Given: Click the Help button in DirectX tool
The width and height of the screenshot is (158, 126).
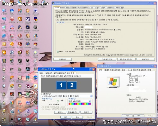Looking at the screenshot, I should tap(63, 59).
